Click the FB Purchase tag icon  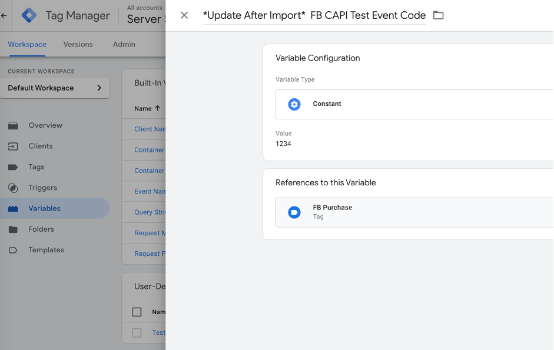(294, 212)
